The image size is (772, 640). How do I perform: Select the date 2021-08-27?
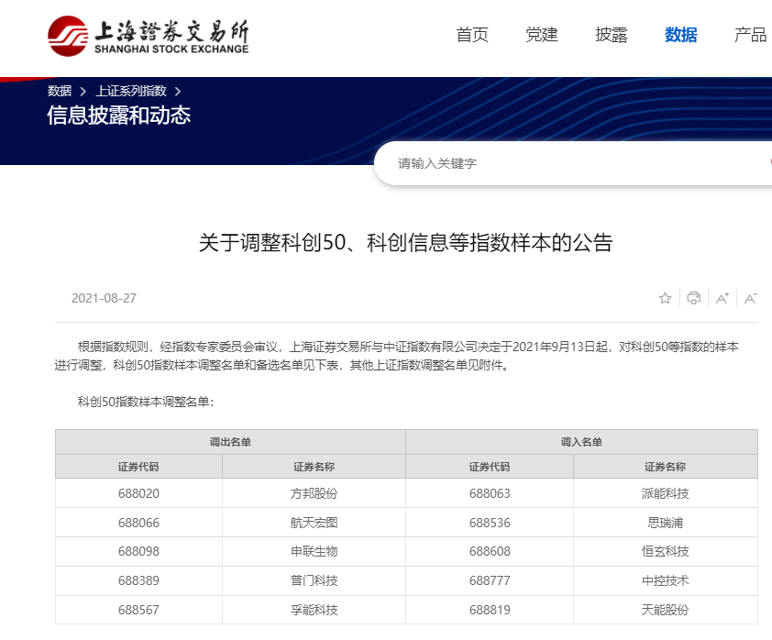104,298
